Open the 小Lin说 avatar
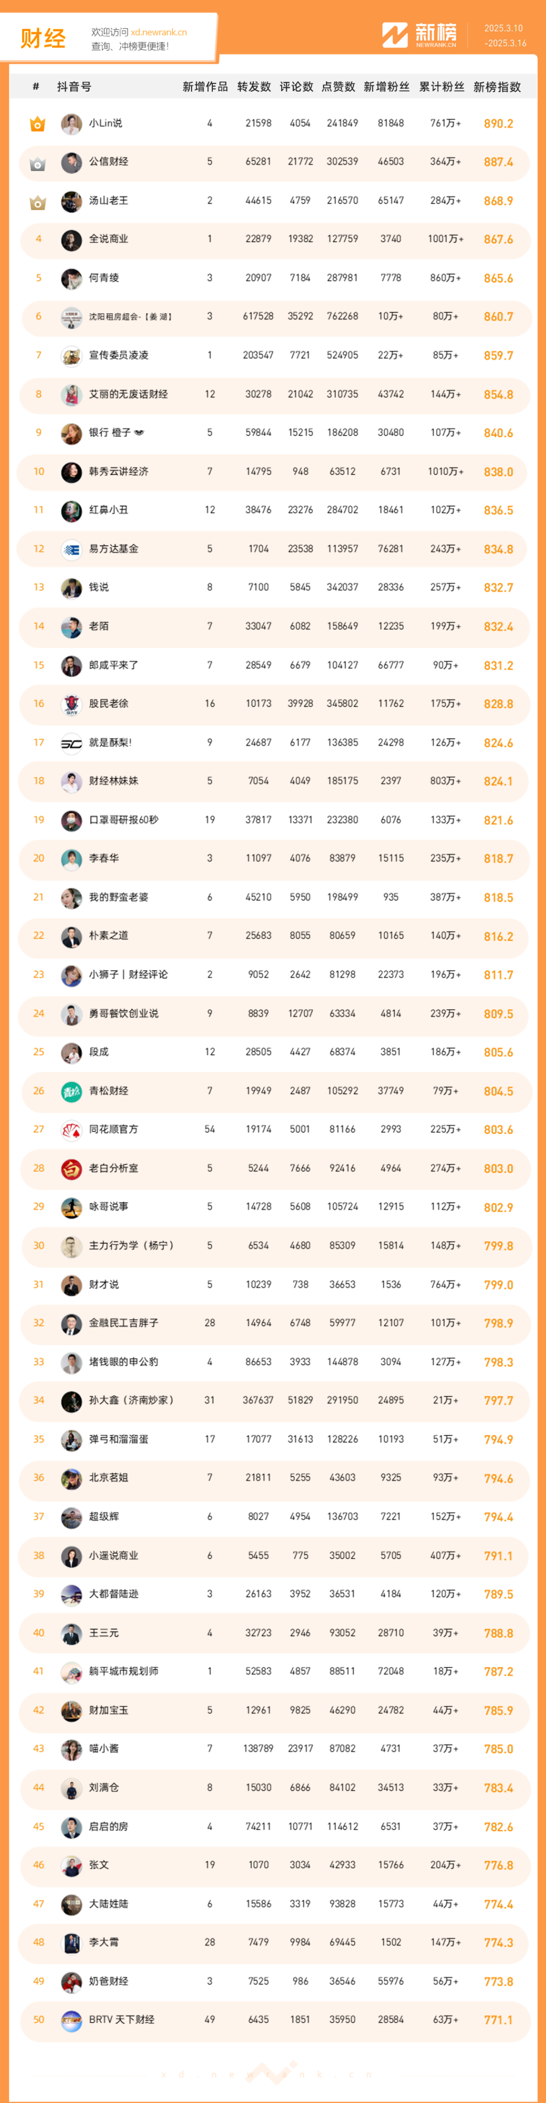546x2103 pixels. coord(72,124)
